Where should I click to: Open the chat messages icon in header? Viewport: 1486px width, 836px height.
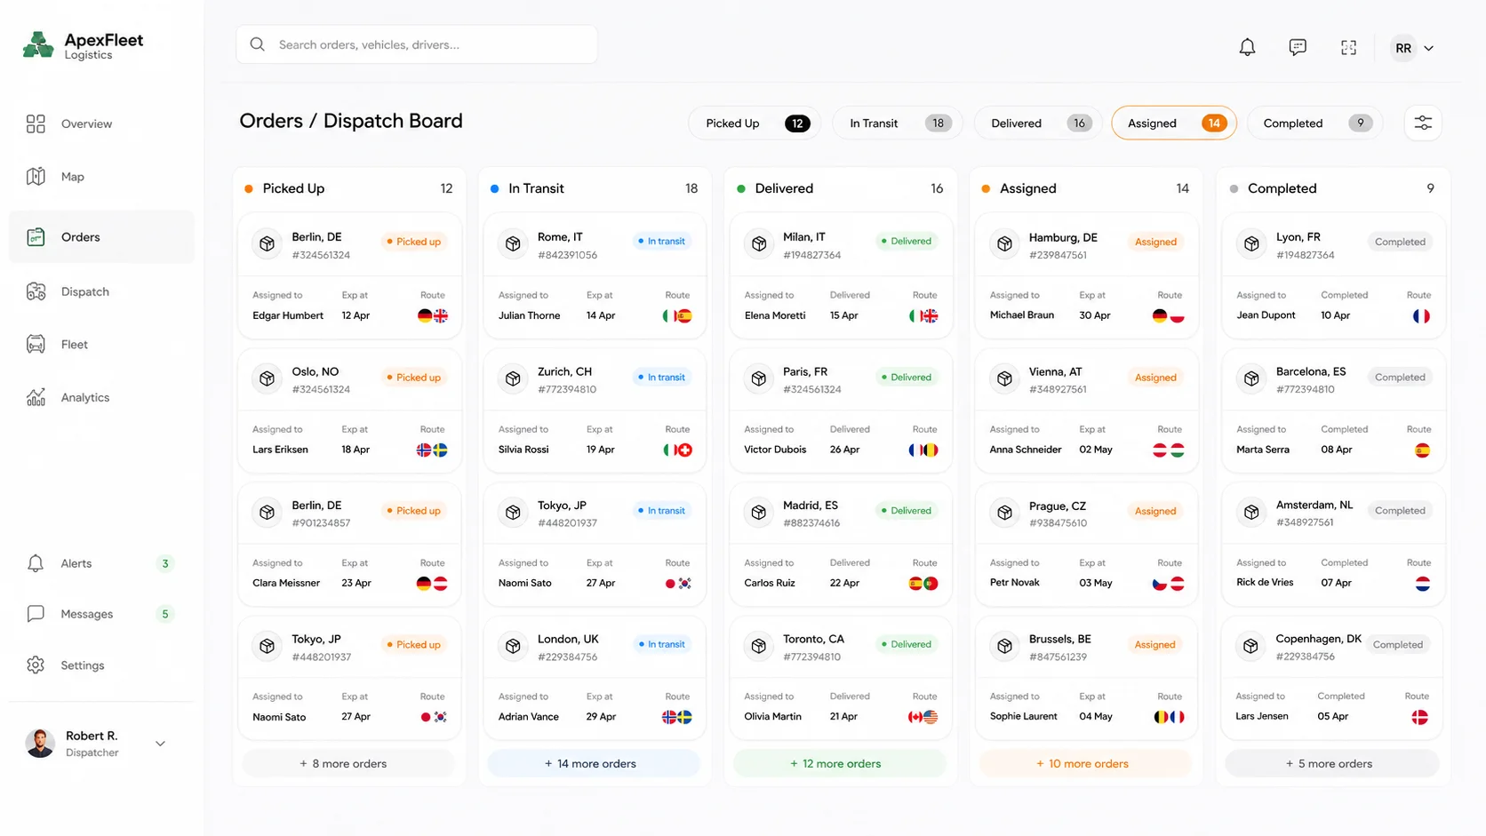pyautogui.click(x=1298, y=47)
